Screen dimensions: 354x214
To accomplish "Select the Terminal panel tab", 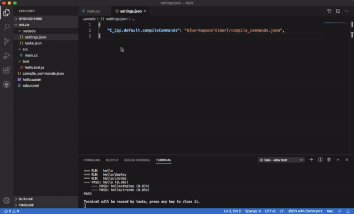I will (163, 160).
